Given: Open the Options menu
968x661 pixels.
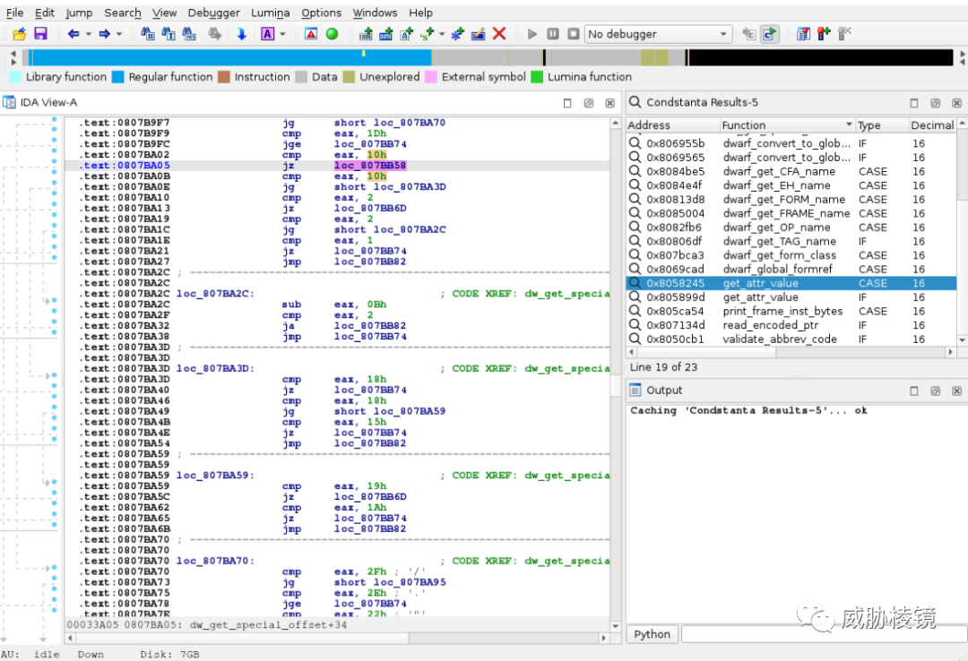Looking at the screenshot, I should 321,13.
